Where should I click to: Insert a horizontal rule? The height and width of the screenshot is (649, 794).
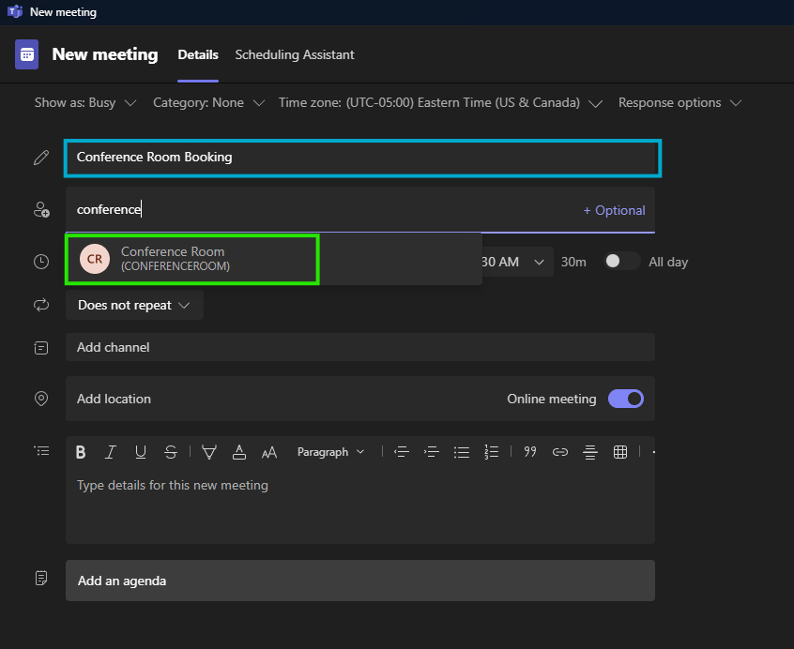click(x=590, y=452)
